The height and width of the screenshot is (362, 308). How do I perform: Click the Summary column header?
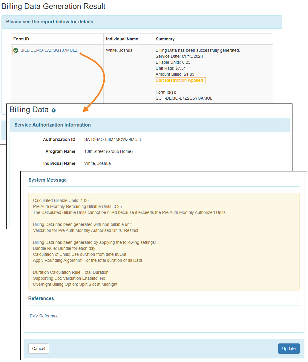(165, 39)
